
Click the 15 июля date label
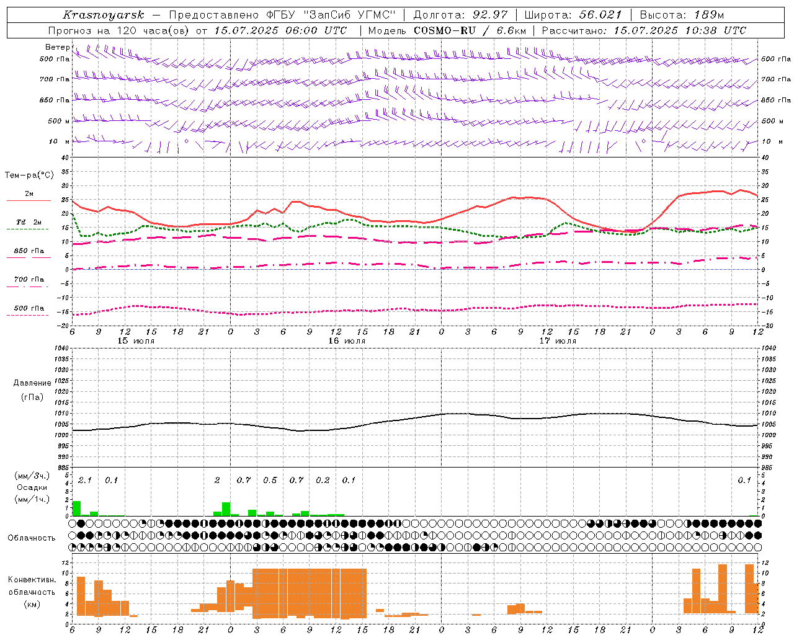(x=136, y=341)
